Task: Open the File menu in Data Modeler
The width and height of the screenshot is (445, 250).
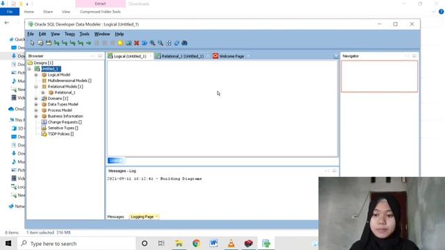Action: 31,34
